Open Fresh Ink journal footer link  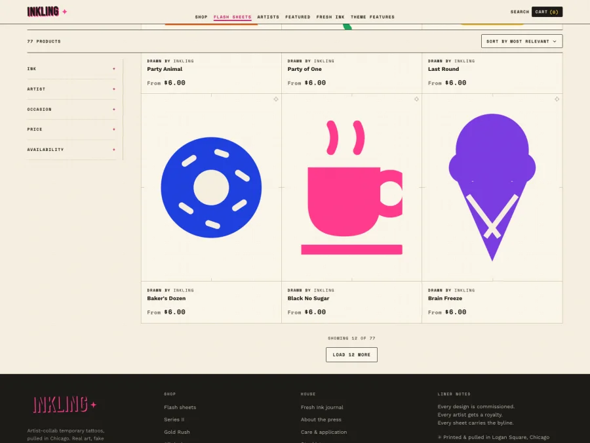(x=322, y=407)
